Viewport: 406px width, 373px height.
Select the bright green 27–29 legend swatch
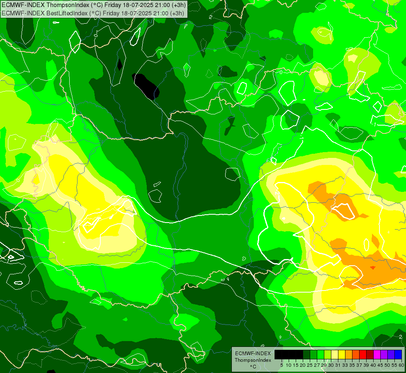coord(321,354)
